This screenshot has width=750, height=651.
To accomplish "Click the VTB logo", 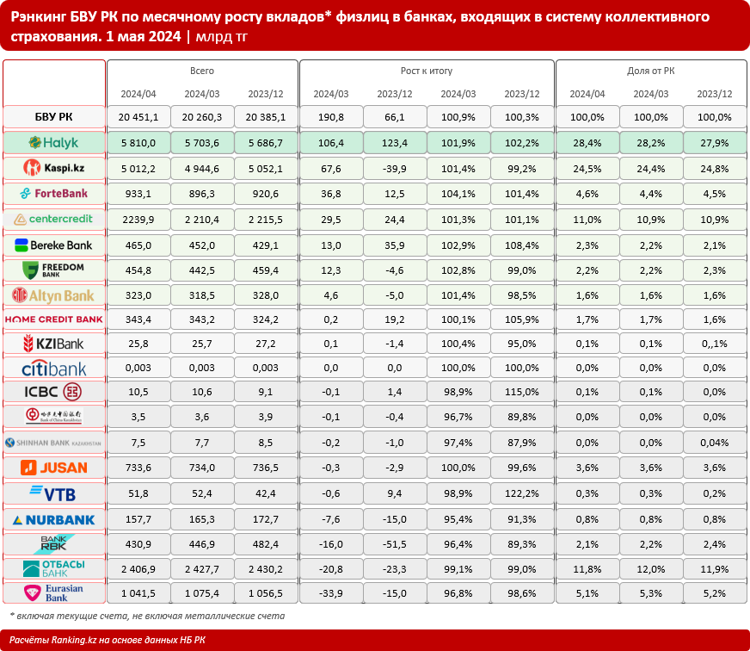I will point(53,493).
